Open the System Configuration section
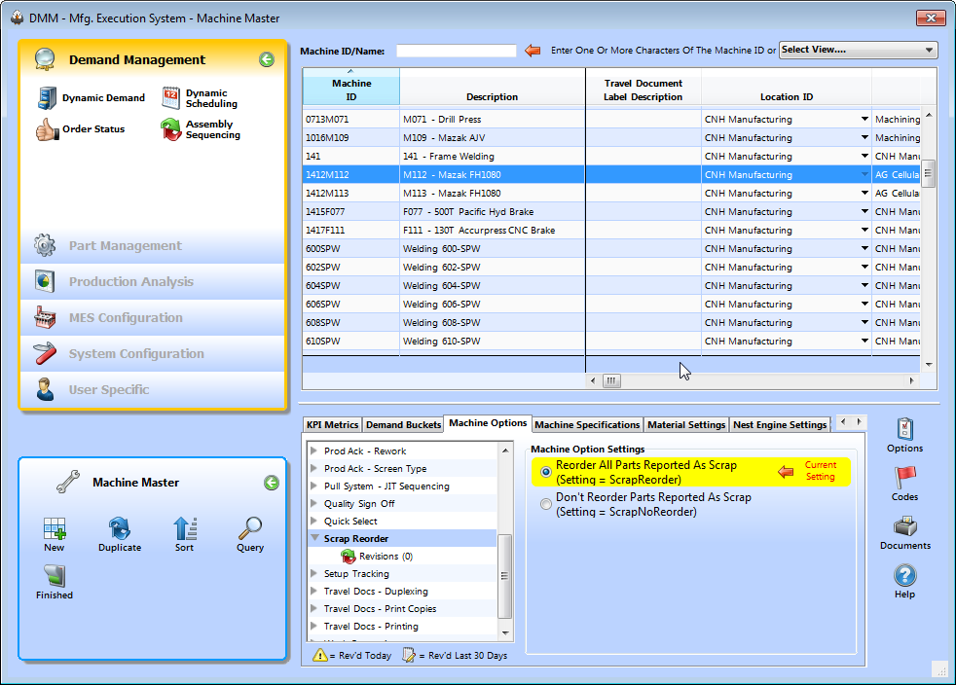This screenshot has height=685, width=956. pyautogui.click(x=153, y=353)
